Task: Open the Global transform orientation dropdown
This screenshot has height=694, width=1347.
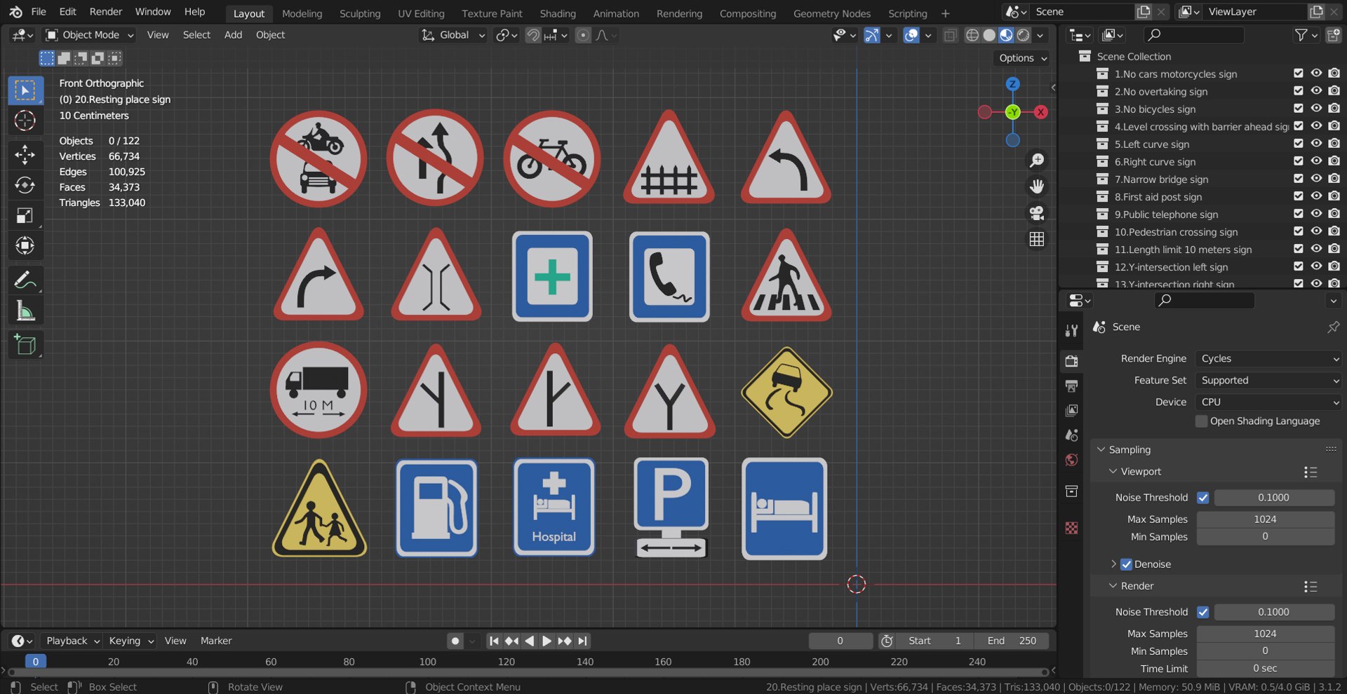Action: pos(453,35)
